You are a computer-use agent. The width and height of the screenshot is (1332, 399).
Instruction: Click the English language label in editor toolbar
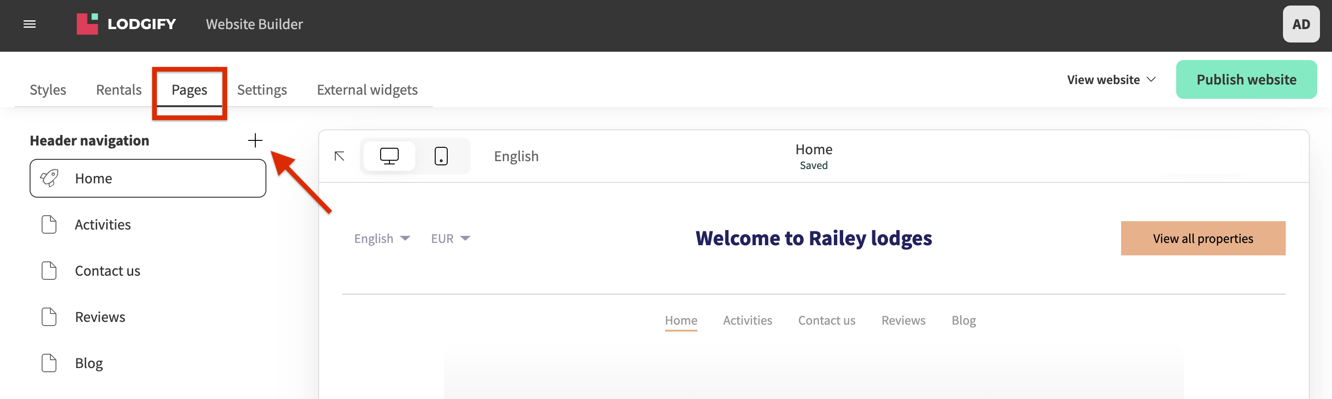pyautogui.click(x=516, y=156)
